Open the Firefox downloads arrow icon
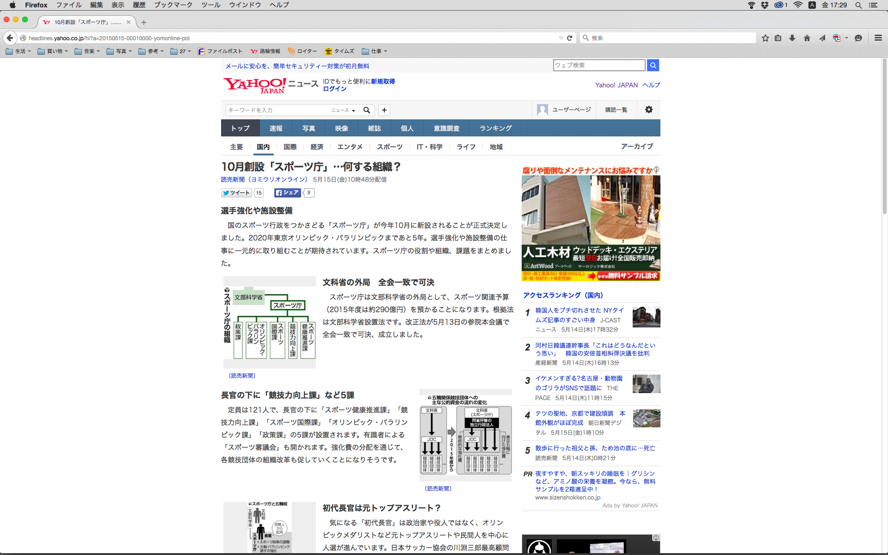The image size is (888, 555). [792, 38]
